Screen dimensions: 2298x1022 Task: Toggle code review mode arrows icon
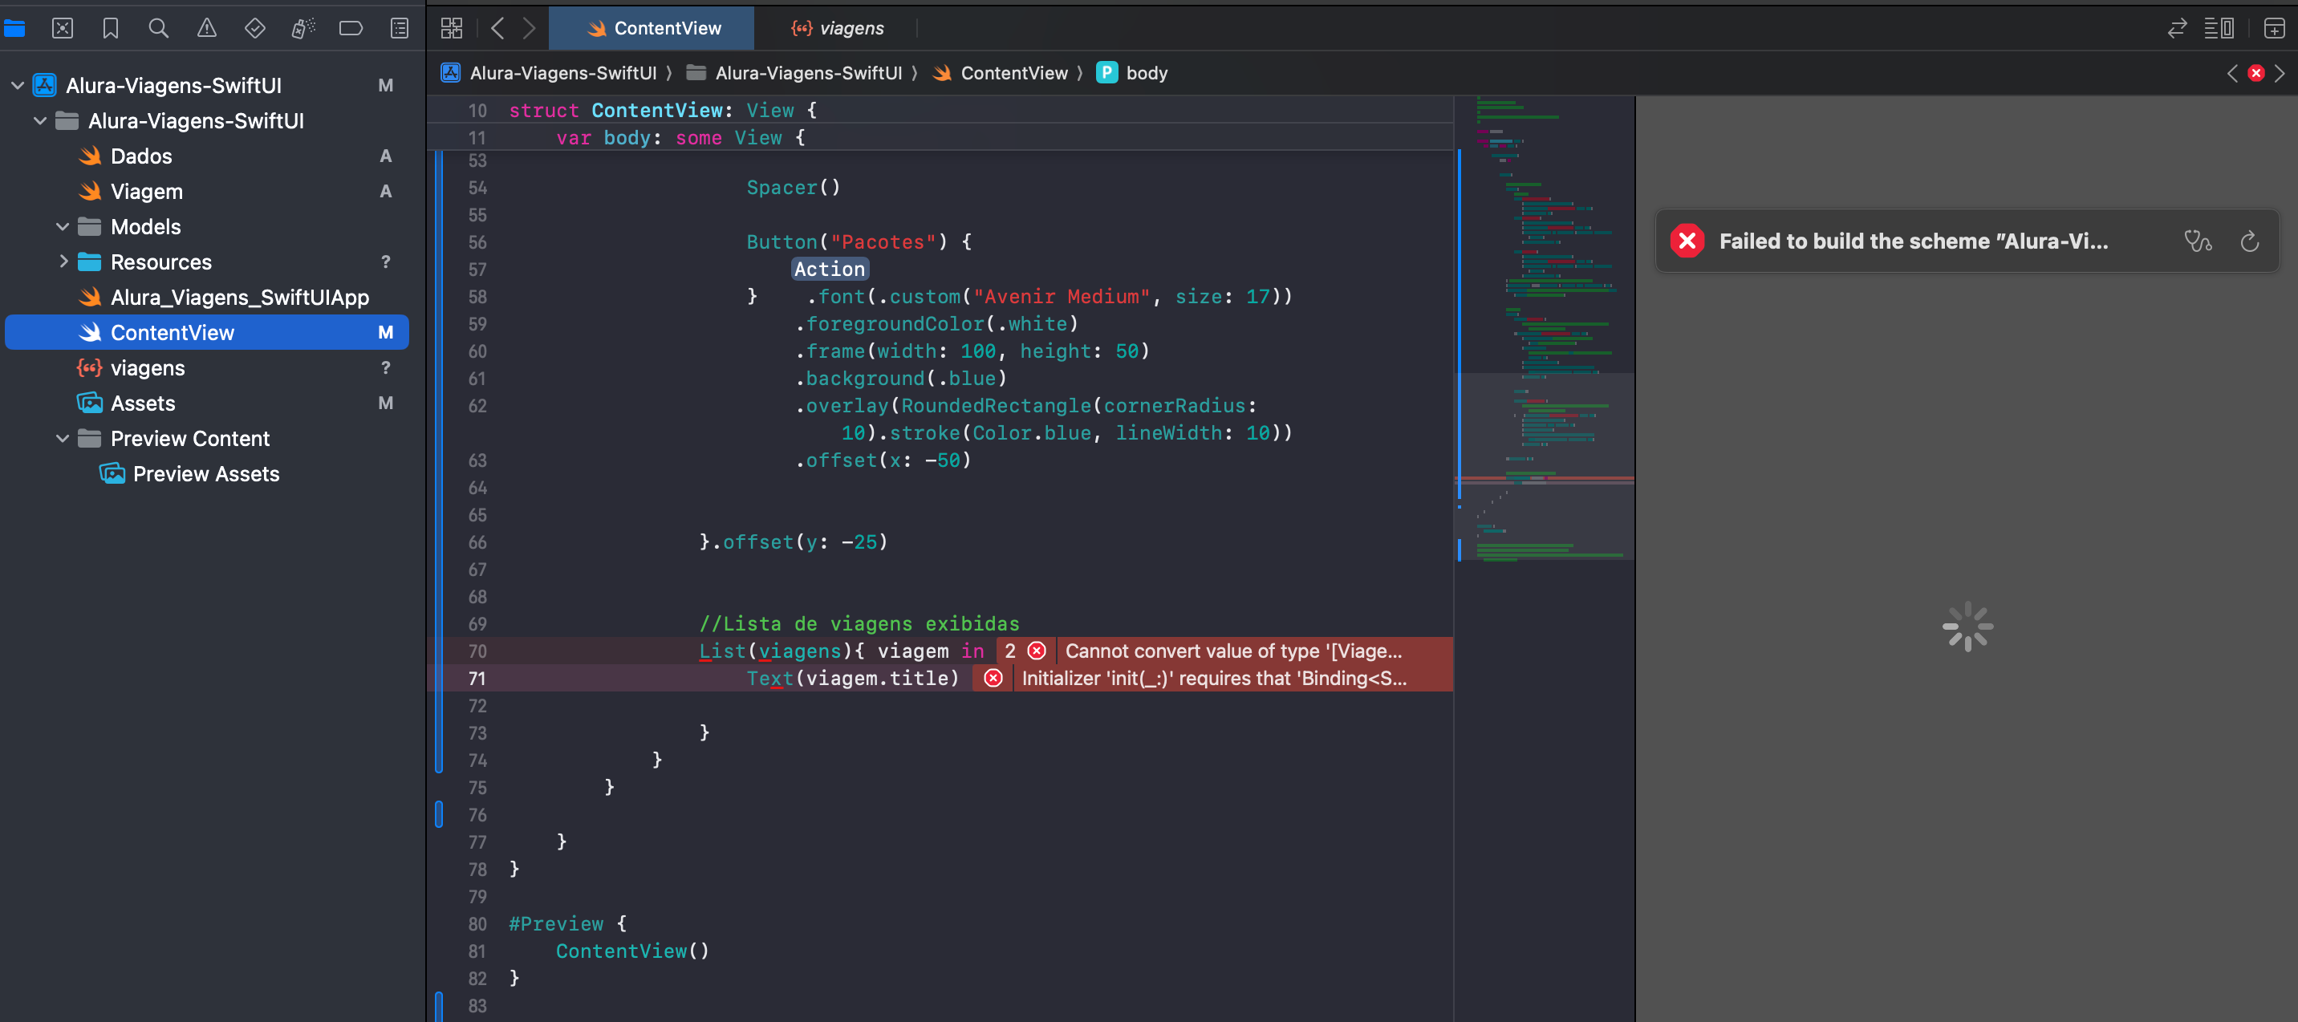[x=2178, y=29]
